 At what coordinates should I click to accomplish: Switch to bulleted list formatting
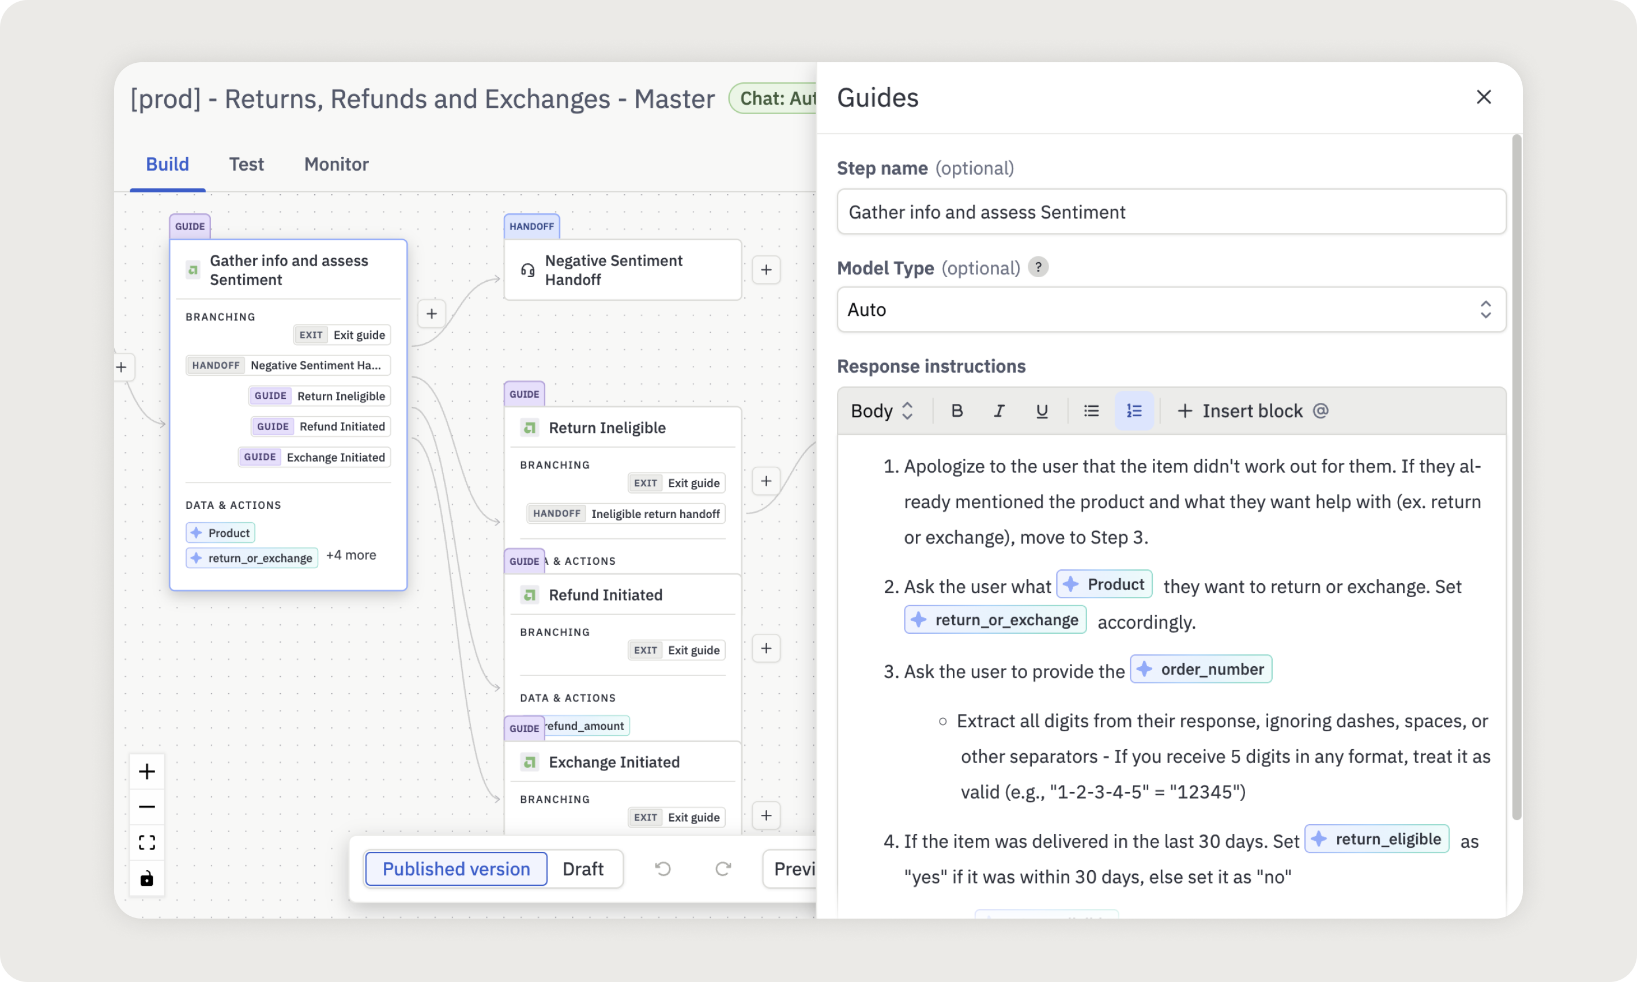(x=1091, y=411)
